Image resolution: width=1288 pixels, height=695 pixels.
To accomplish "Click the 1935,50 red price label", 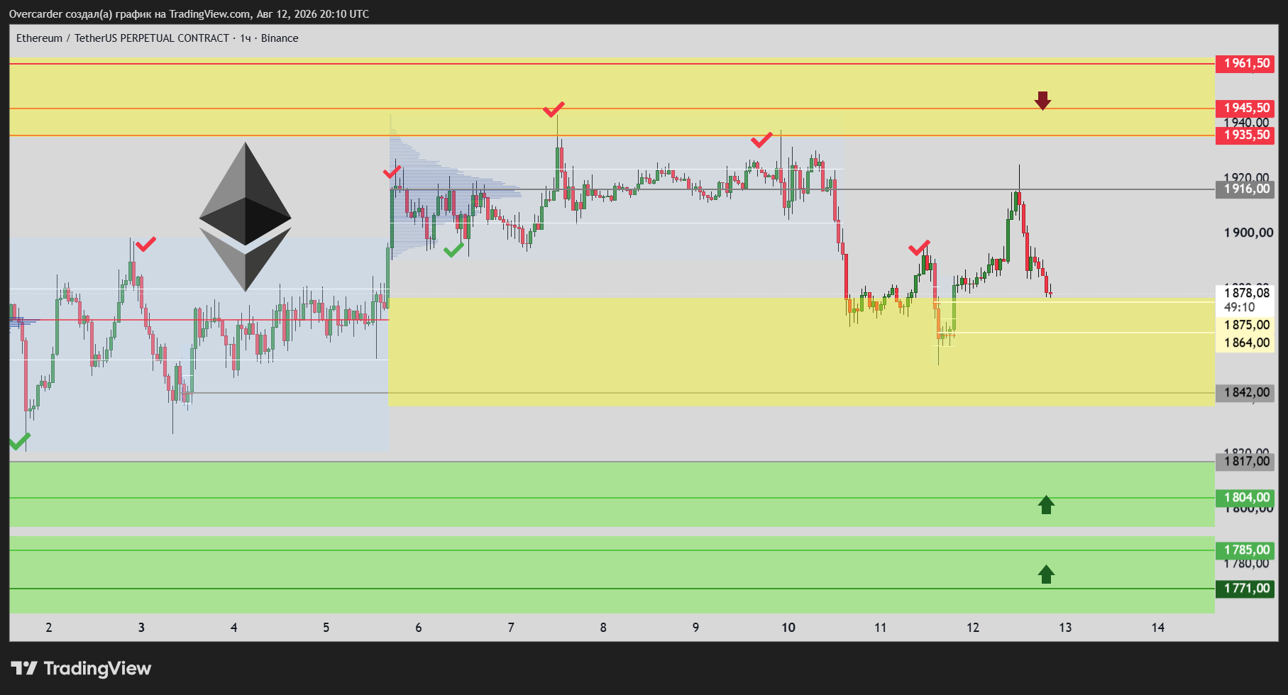I will click(x=1247, y=135).
